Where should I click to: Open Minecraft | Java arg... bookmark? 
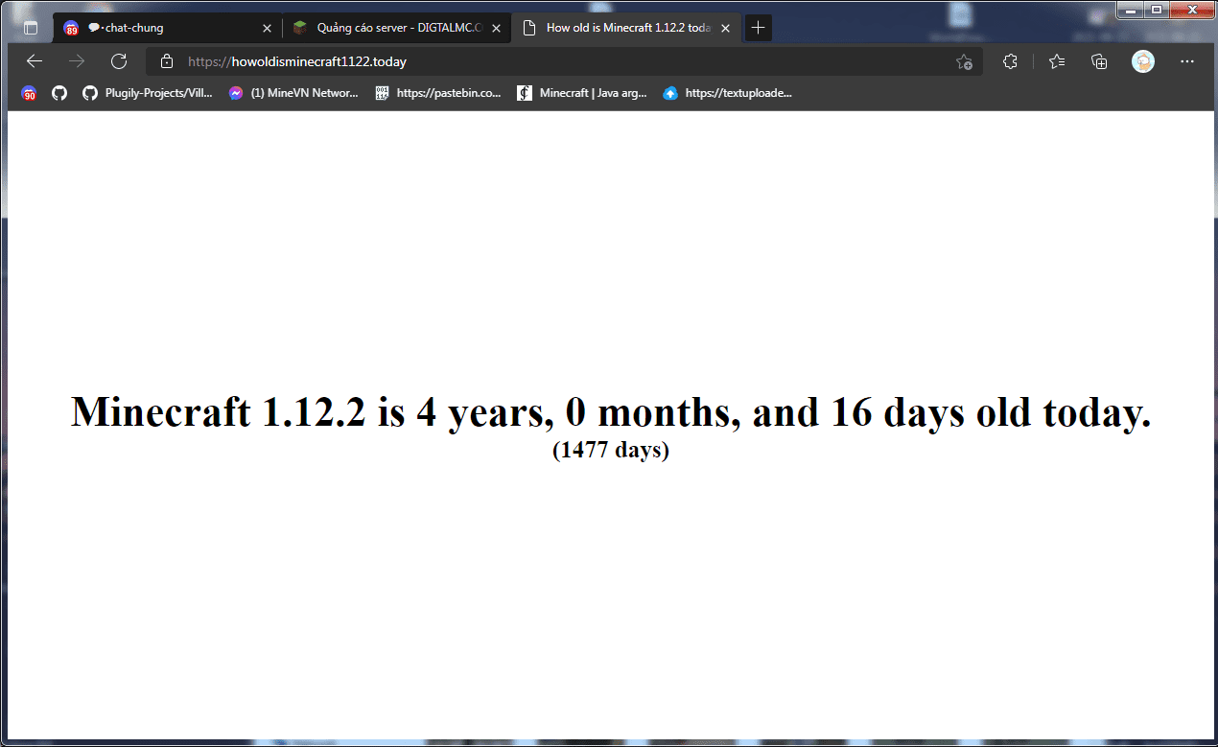[x=582, y=93]
